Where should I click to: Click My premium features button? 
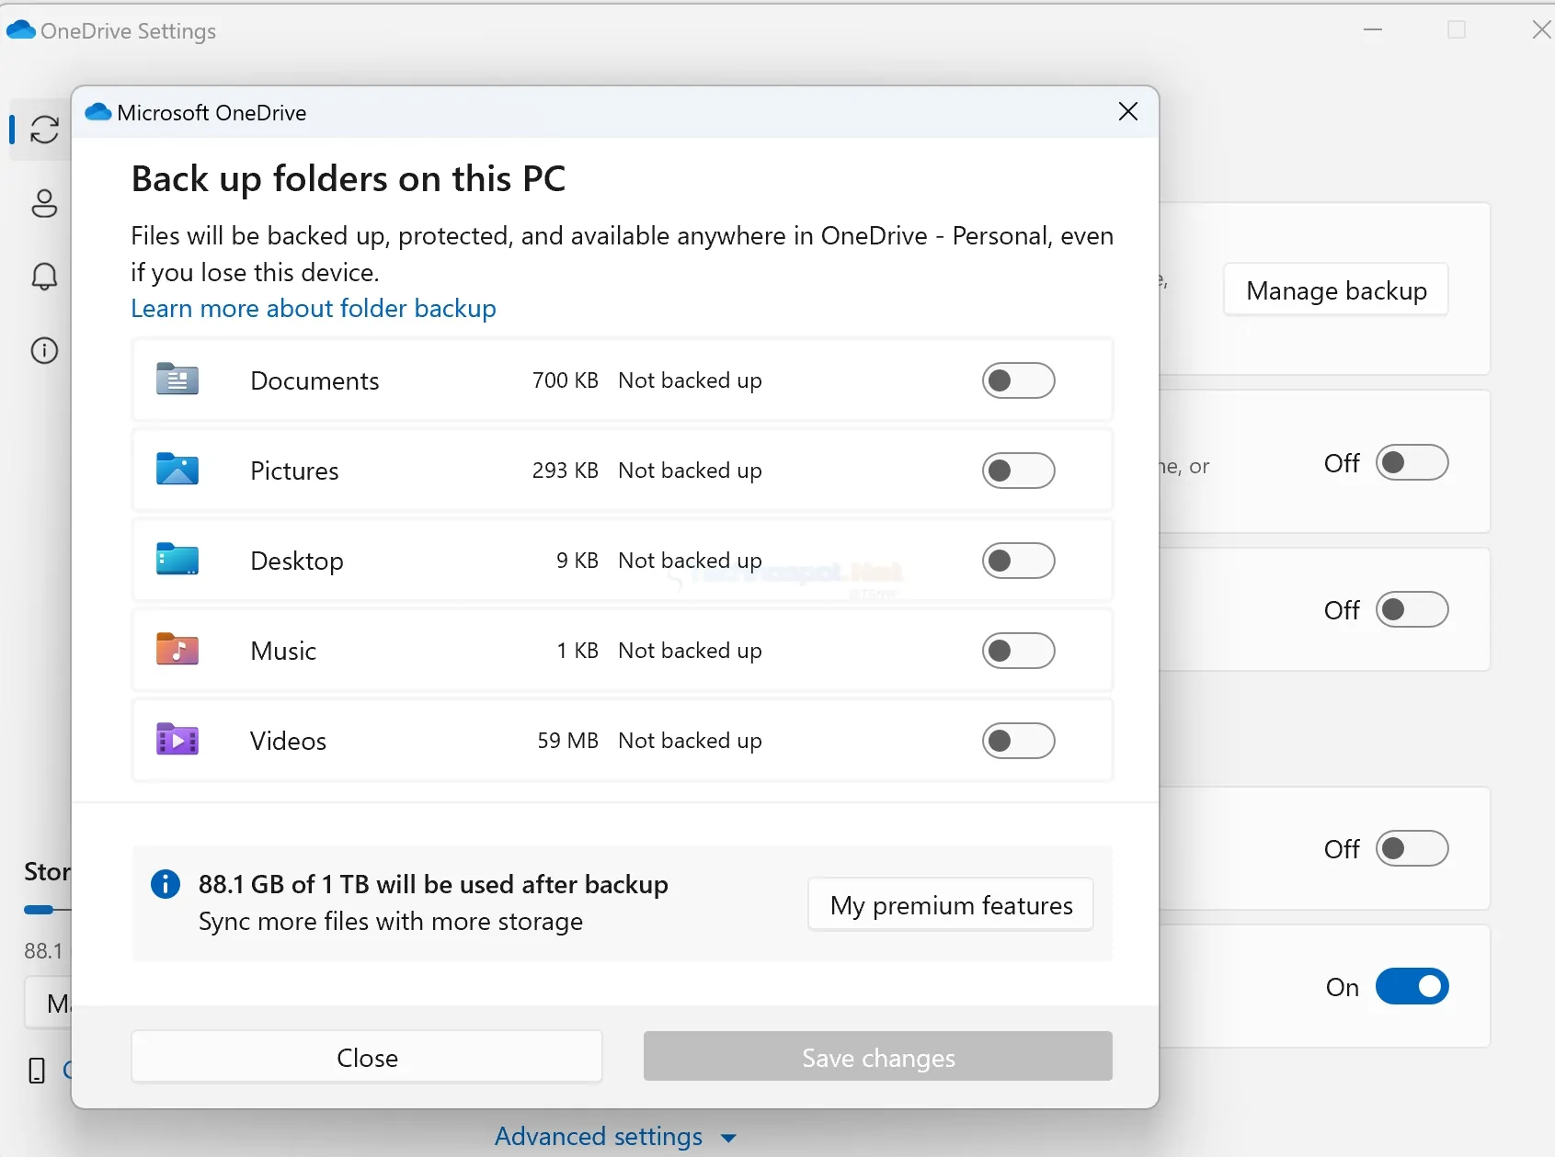[951, 905]
